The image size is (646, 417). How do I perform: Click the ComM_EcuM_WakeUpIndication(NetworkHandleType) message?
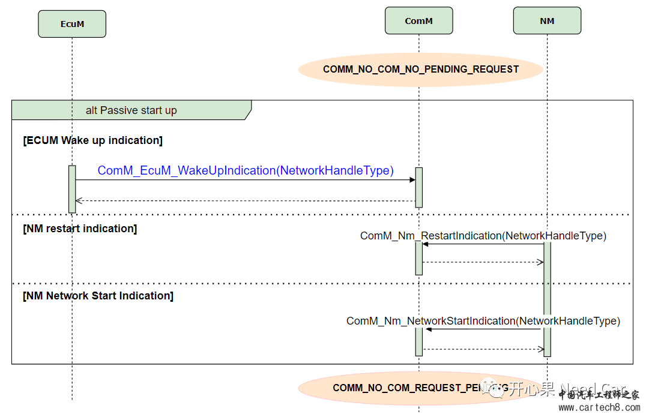coord(246,170)
